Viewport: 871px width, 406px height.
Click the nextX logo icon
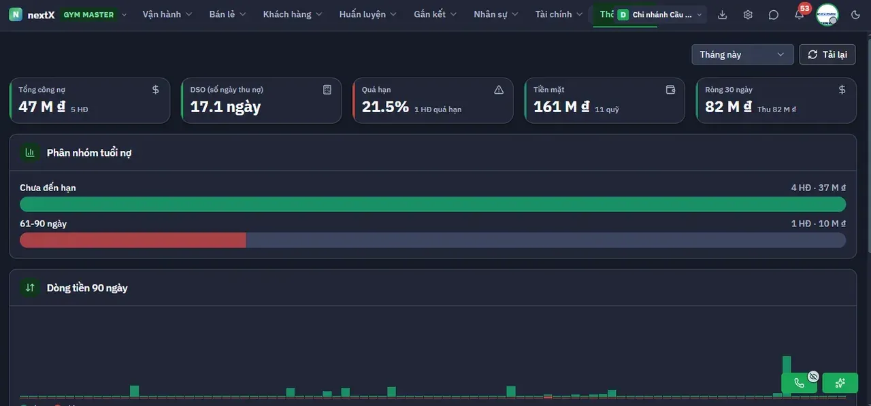point(16,14)
